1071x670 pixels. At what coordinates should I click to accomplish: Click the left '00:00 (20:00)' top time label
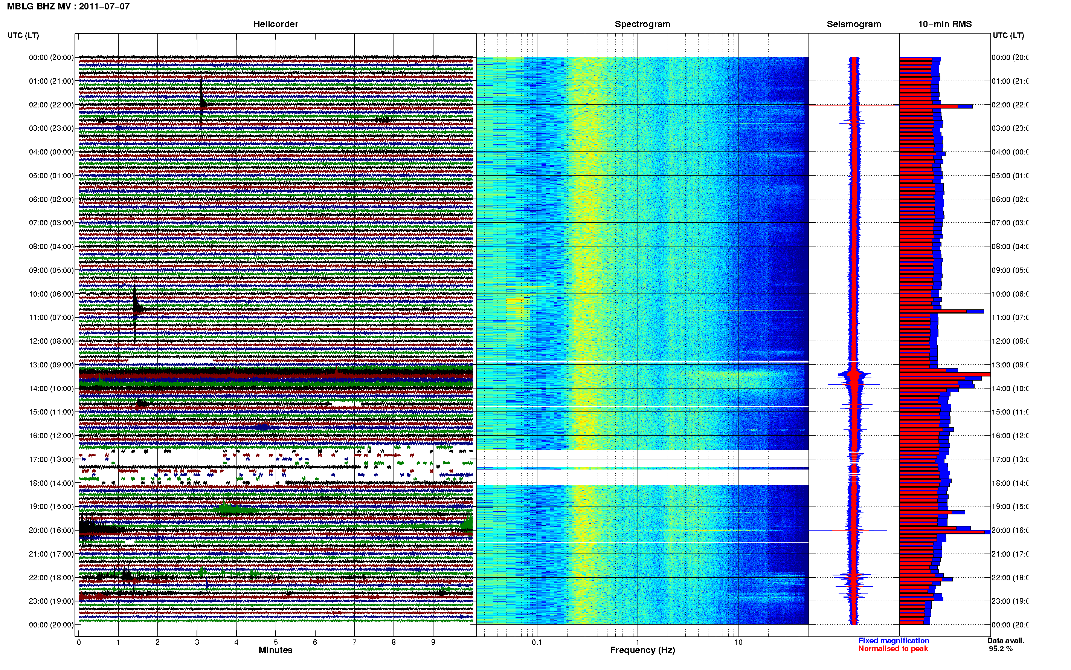51,57
